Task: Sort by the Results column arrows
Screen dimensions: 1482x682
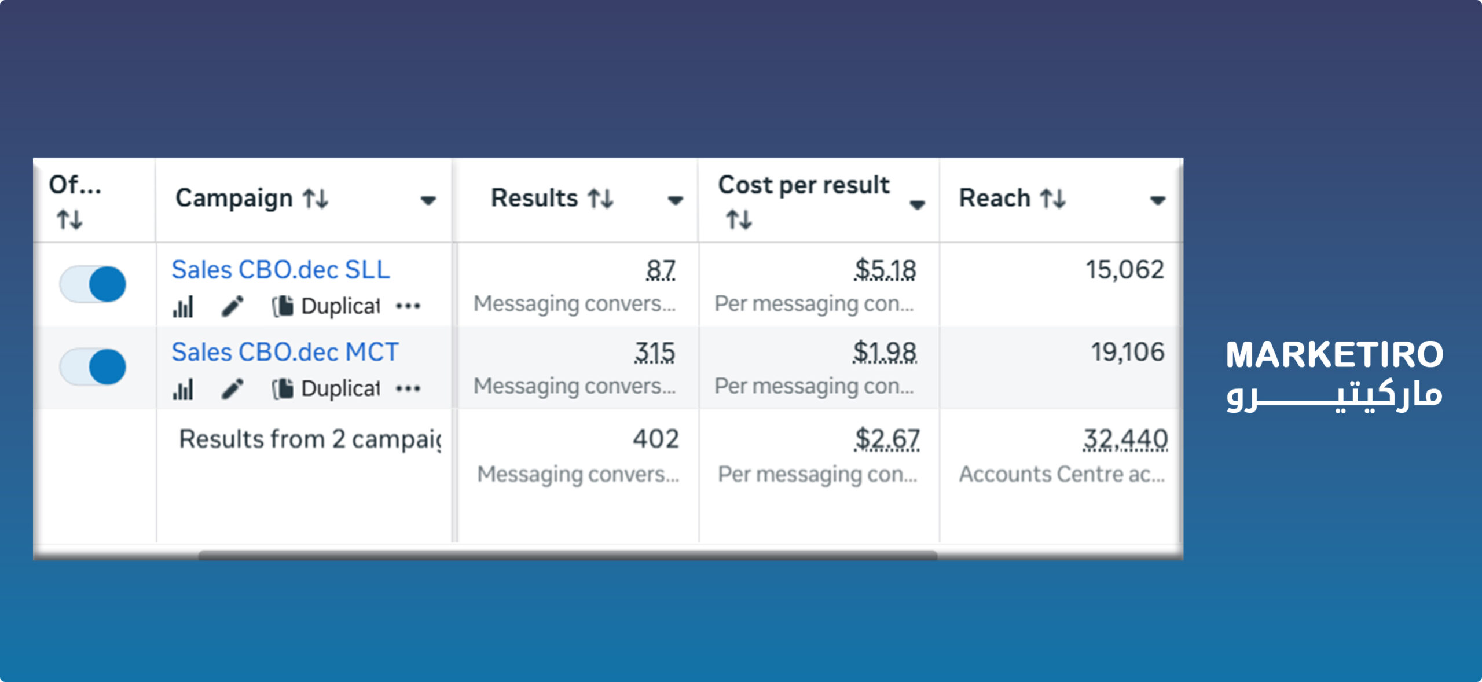Action: pos(600,199)
